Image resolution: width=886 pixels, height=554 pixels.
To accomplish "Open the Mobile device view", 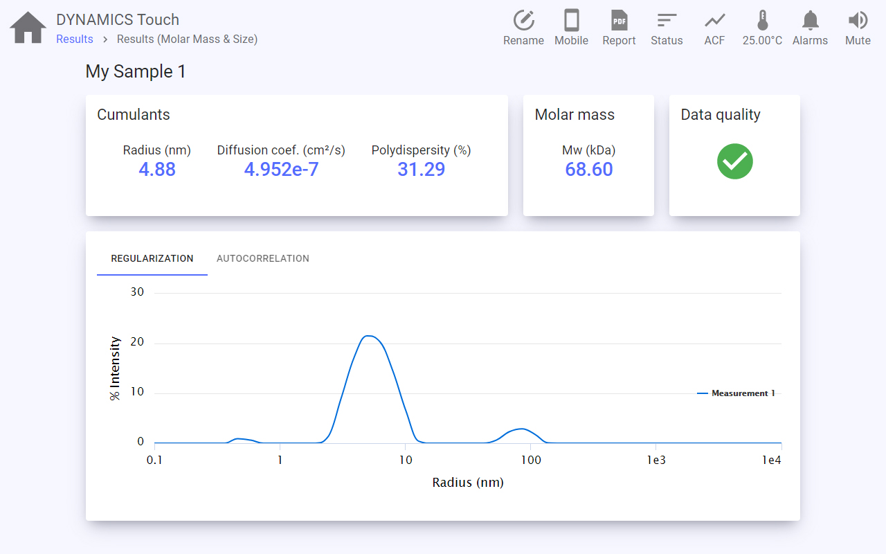I will click(x=571, y=21).
